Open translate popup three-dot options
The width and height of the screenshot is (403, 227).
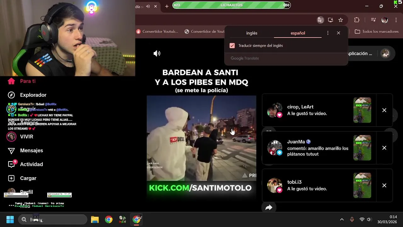click(x=328, y=33)
